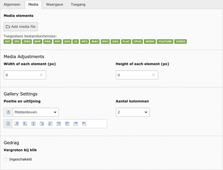The image size is (223, 170).
Task: Select the bottom-center image position icon
Action: (x=33, y=124)
